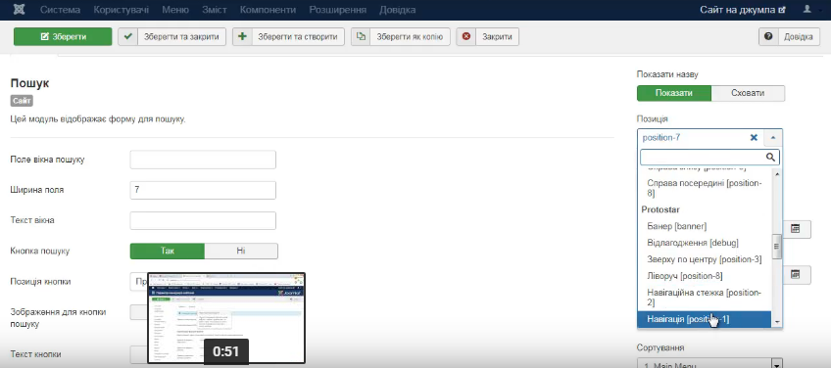This screenshot has height=368, width=831.
Task: Click the position search input field
Action: pyautogui.click(x=709, y=158)
